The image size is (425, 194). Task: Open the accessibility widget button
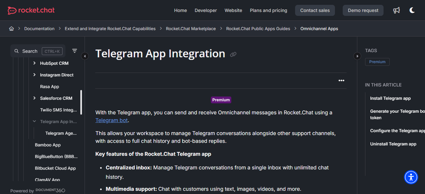[411, 177]
